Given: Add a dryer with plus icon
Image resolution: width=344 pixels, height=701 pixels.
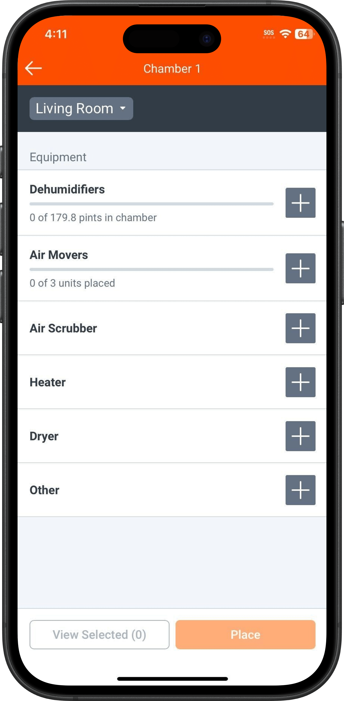Looking at the screenshot, I should (300, 436).
